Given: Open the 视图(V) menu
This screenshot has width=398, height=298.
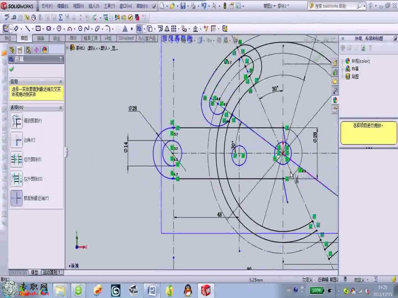Looking at the screenshot, I should point(78,6).
